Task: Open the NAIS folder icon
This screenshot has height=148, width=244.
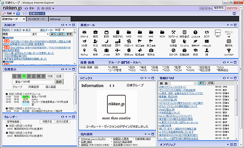Action: tap(129, 32)
